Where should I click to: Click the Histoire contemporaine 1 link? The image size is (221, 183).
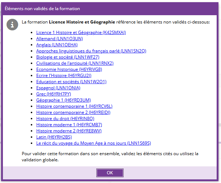click(74, 106)
